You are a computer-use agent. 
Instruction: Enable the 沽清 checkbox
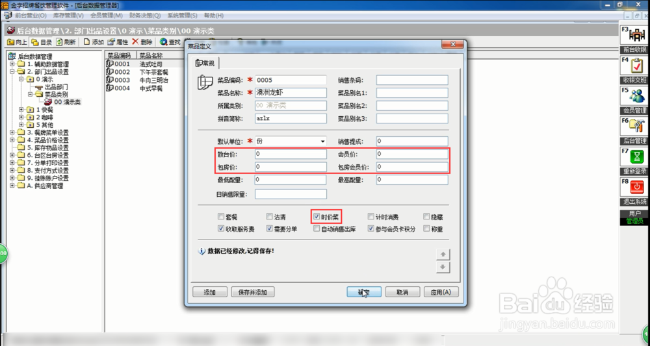pos(270,216)
